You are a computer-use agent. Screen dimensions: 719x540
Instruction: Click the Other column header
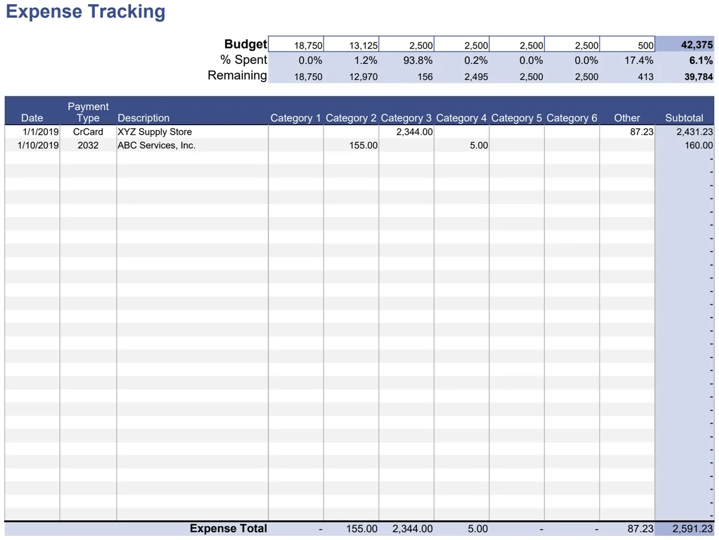pos(627,118)
